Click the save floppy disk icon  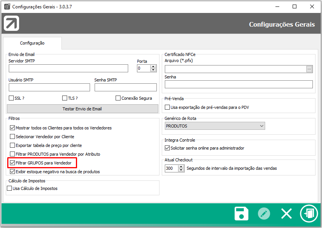[241, 214]
